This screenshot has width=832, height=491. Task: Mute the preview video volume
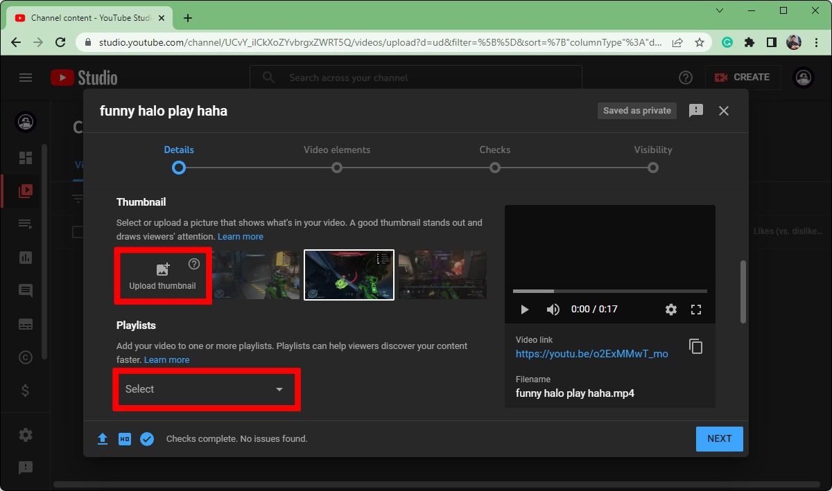coord(553,310)
